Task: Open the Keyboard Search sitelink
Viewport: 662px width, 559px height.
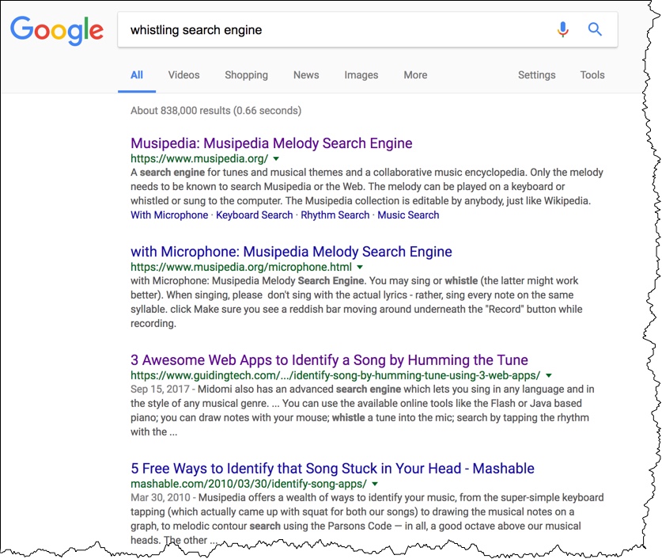Action: (255, 215)
